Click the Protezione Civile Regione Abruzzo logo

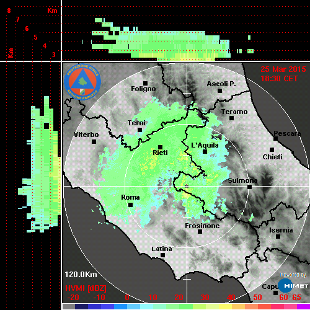(82, 82)
